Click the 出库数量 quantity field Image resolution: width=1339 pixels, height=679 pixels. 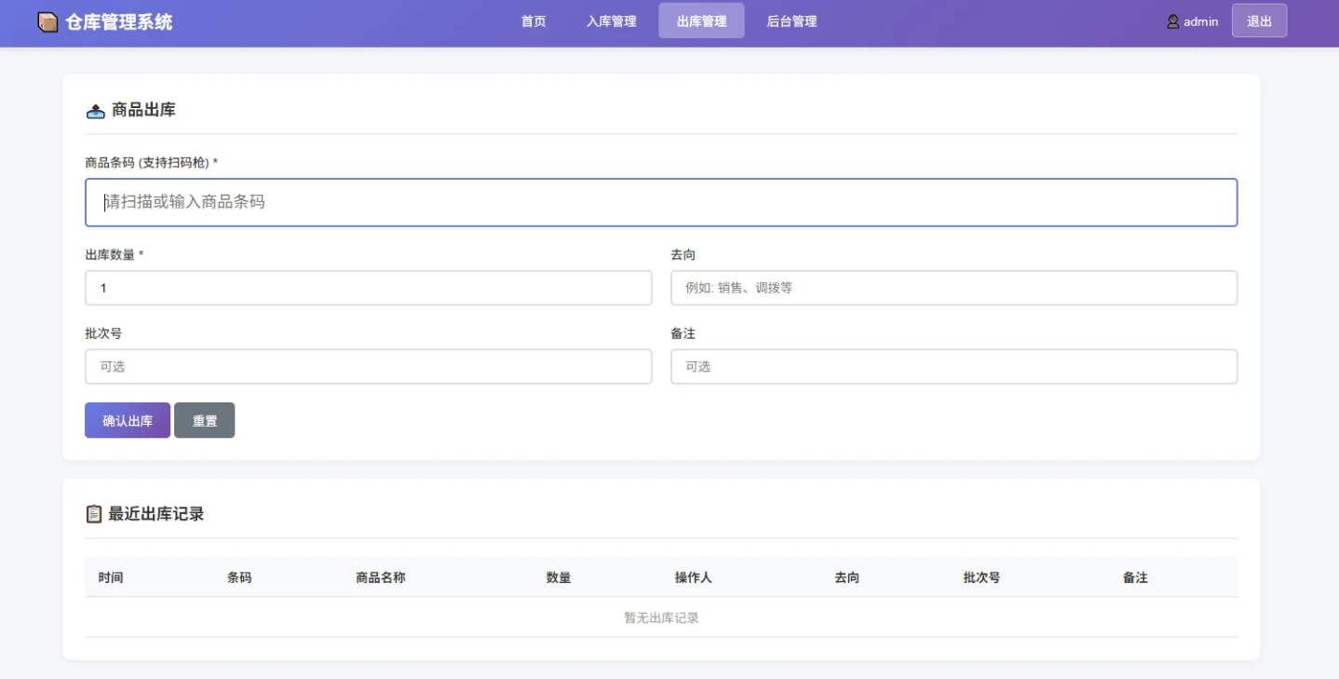coord(368,288)
